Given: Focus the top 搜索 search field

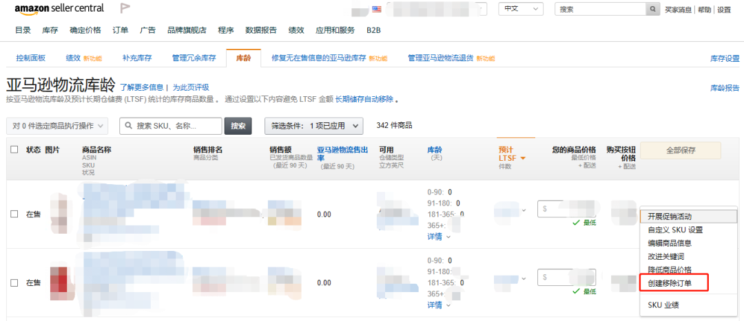Looking at the screenshot, I should tap(601, 9).
